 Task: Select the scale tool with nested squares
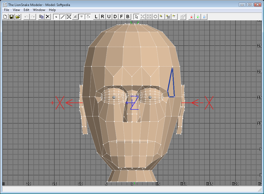(x=149, y=17)
